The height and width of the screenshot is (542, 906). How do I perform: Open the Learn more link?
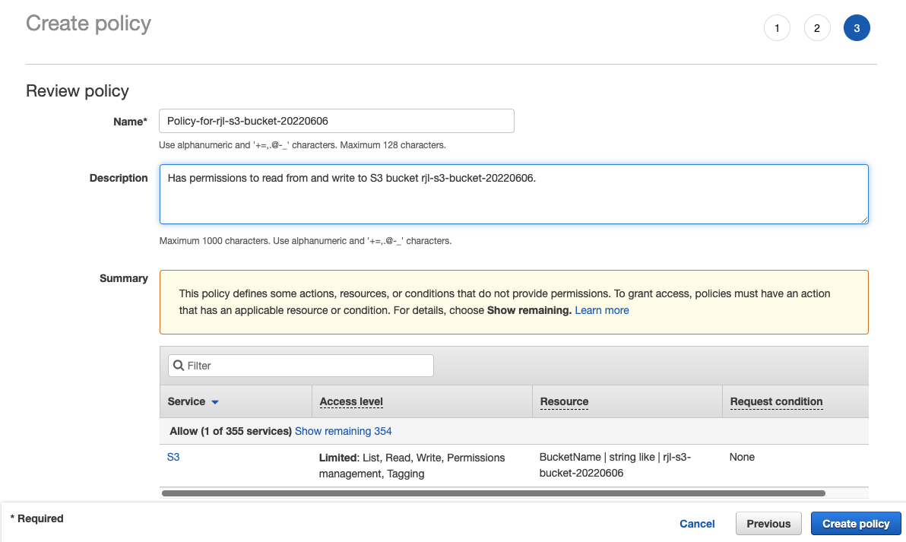pos(602,310)
